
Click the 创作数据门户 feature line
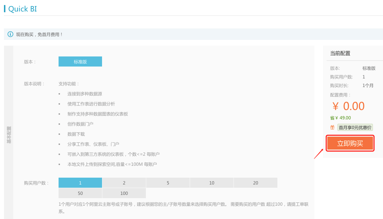click(x=80, y=124)
